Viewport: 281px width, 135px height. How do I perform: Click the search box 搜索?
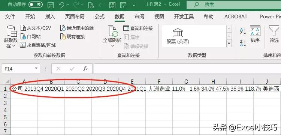tap(234, 4)
